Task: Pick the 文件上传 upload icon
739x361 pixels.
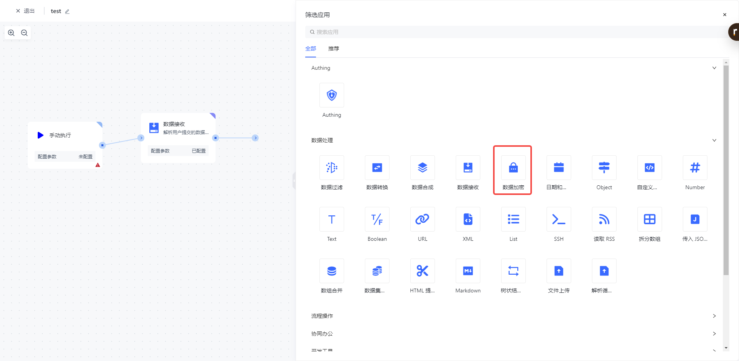Action: coord(558,271)
